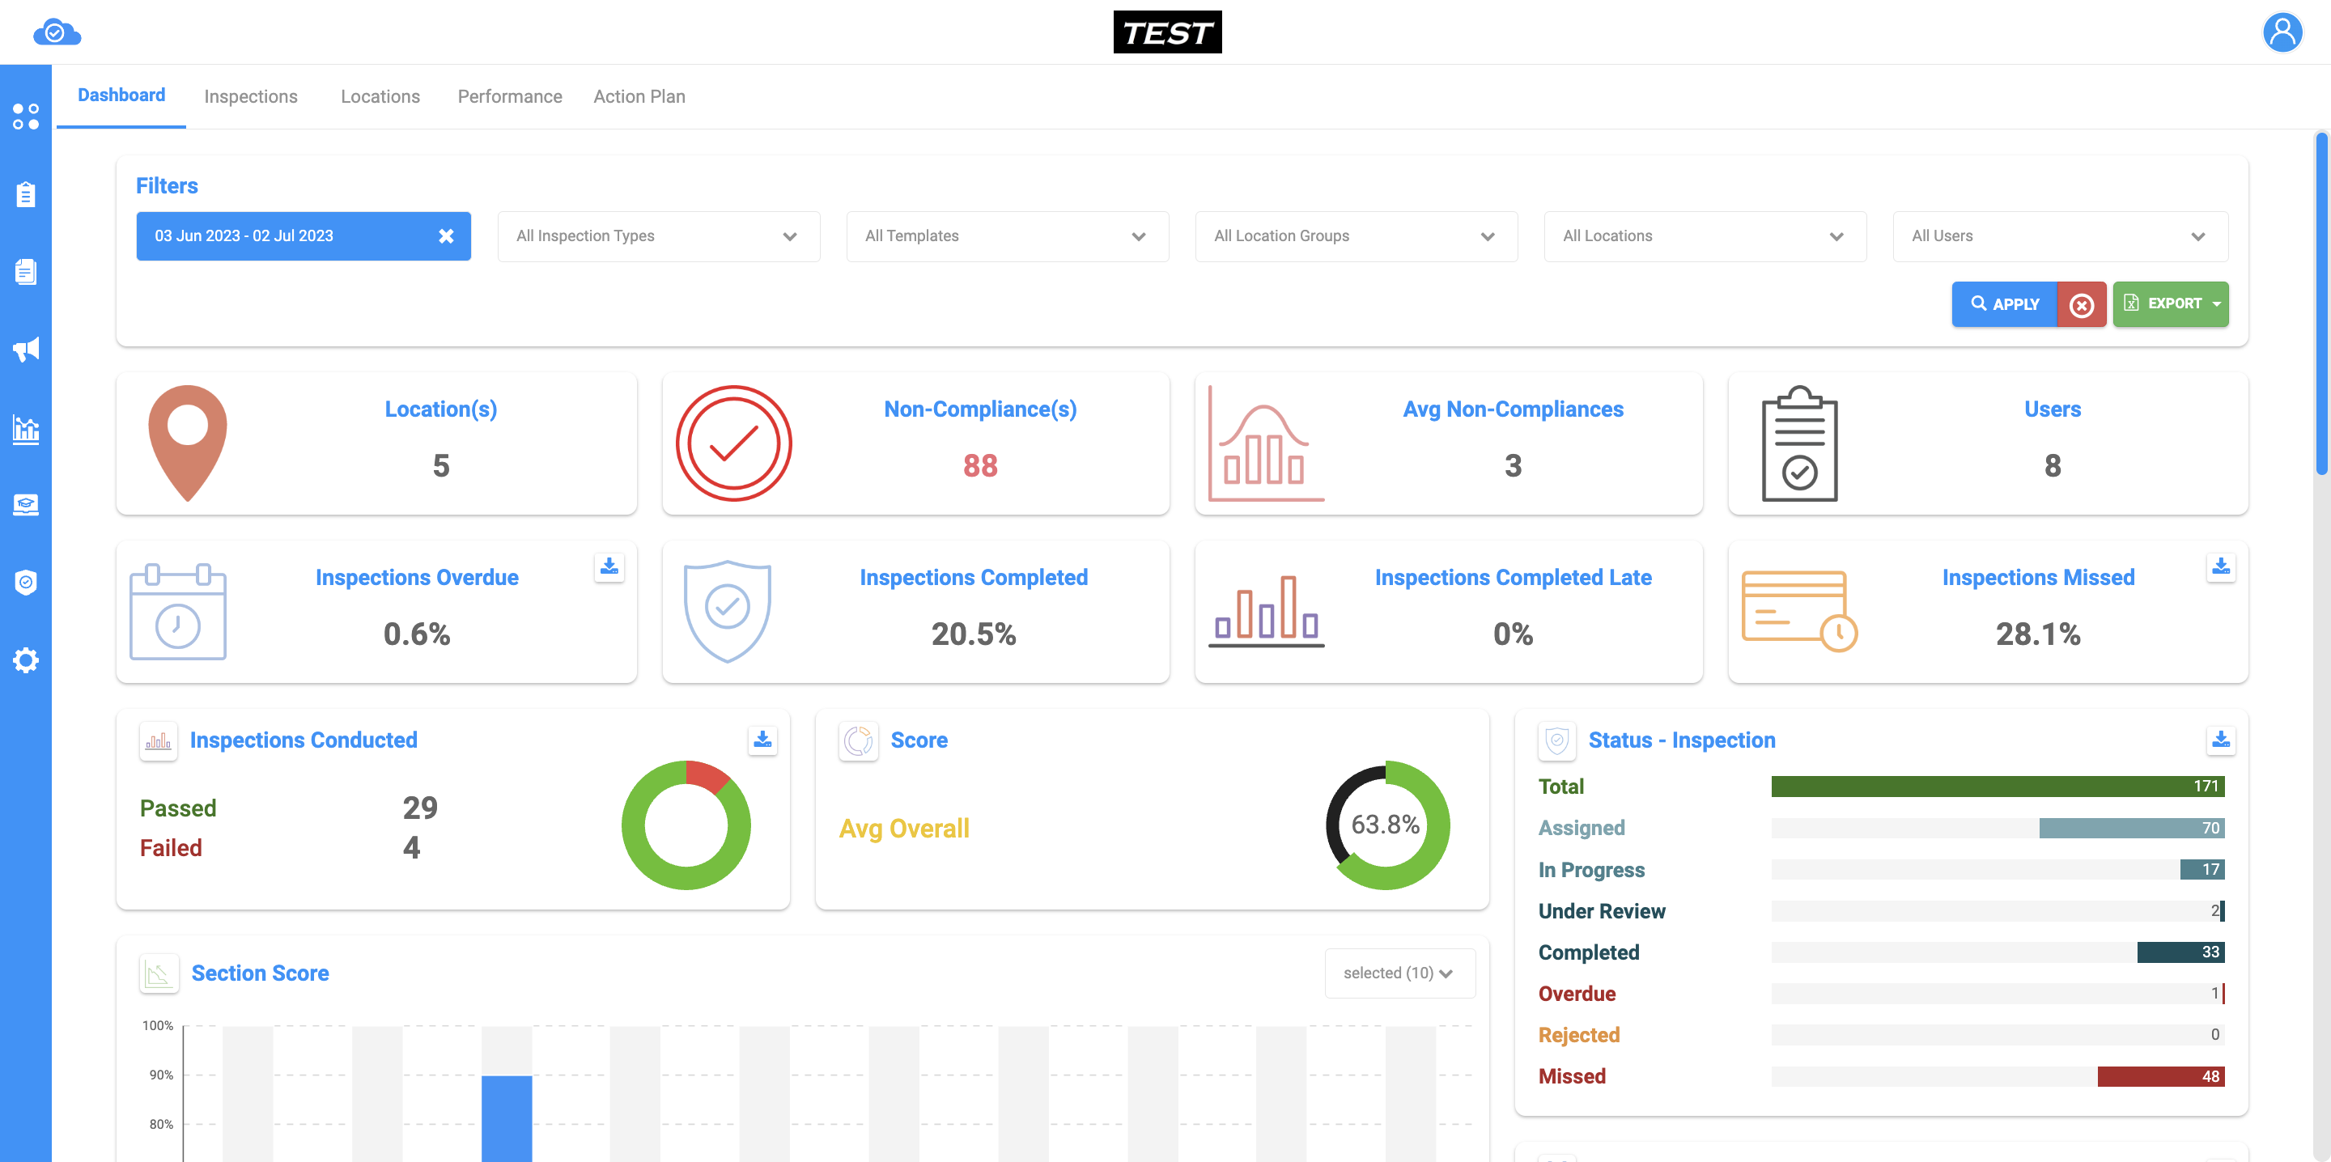Click the Overdue status label

[x=1577, y=994]
